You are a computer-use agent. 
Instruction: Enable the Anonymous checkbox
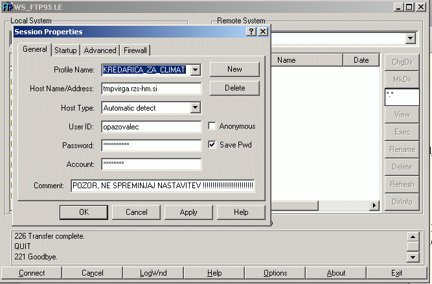(212, 126)
